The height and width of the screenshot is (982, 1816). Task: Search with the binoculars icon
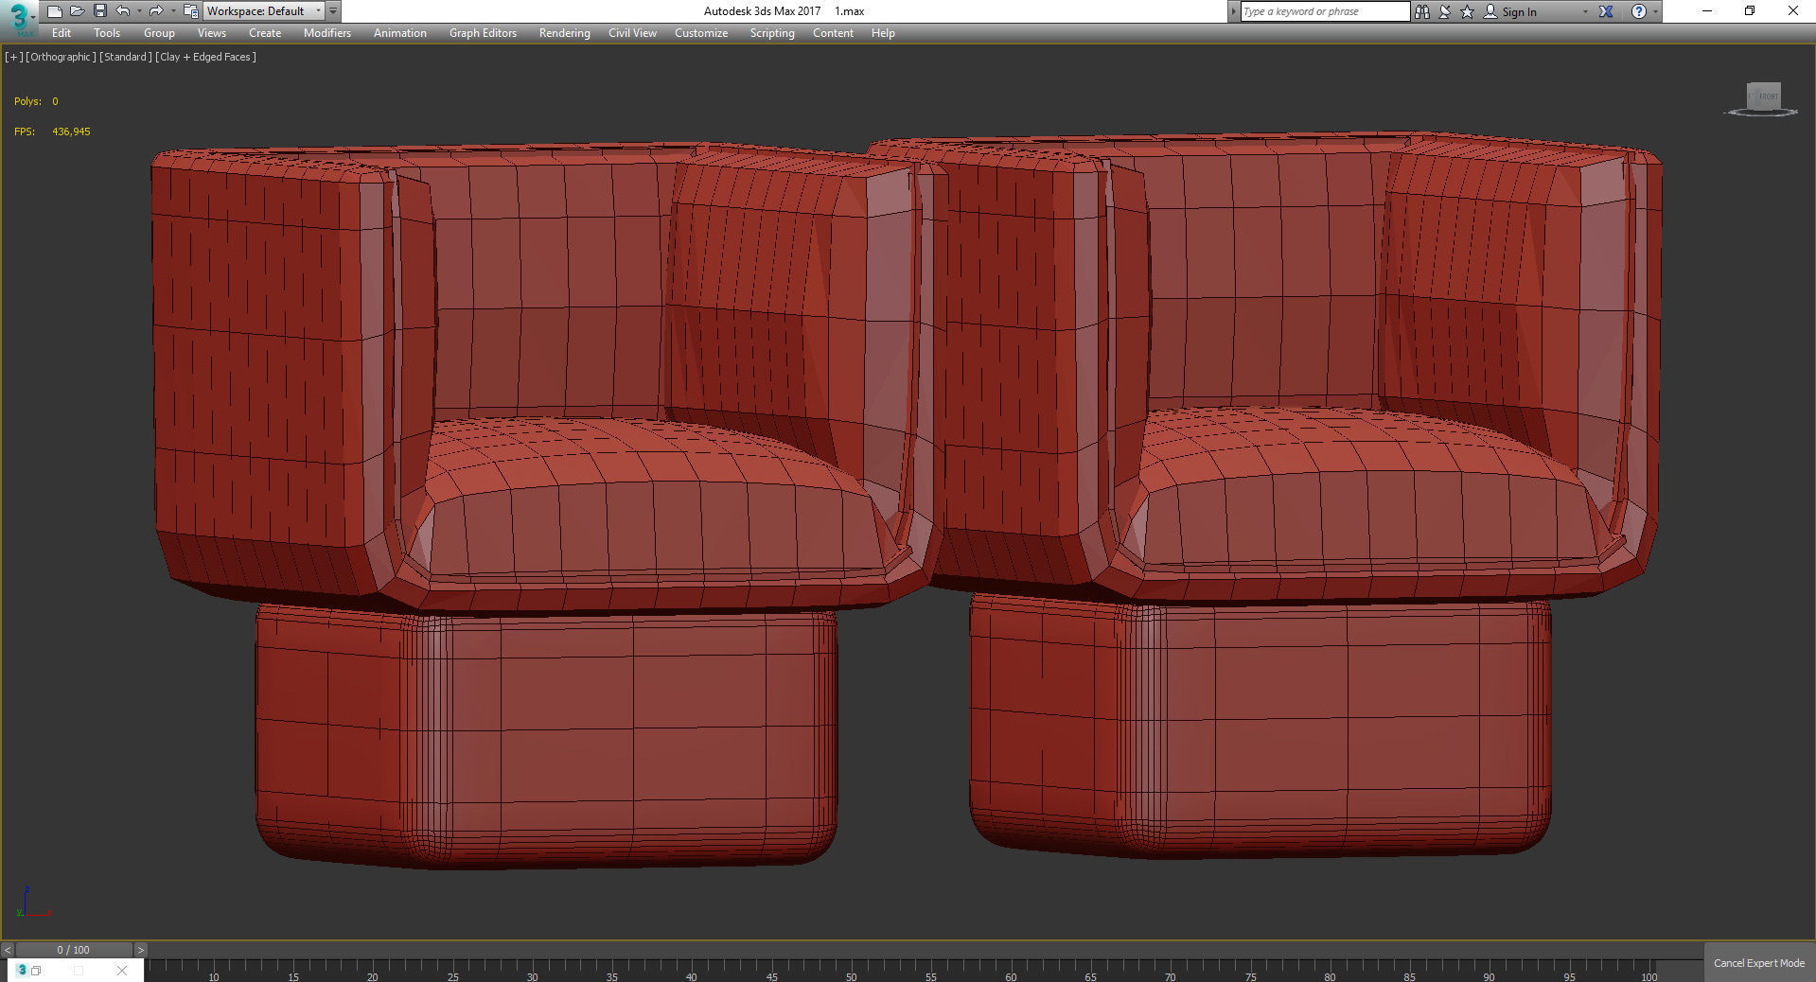click(1421, 11)
